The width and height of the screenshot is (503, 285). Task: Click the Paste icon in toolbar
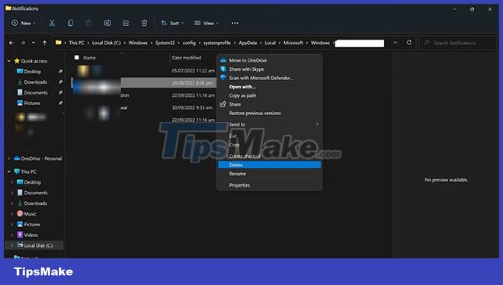89,23
